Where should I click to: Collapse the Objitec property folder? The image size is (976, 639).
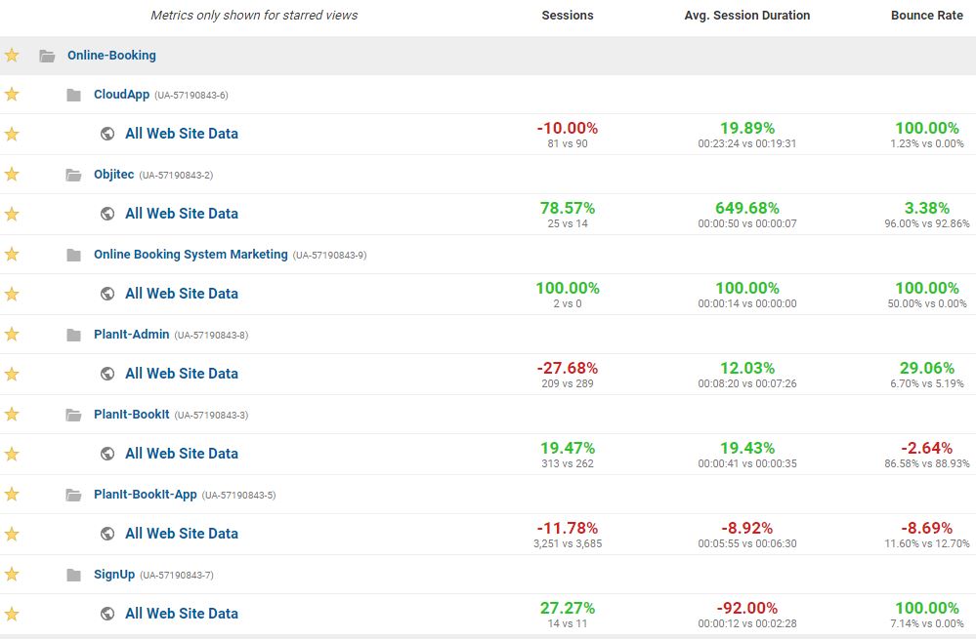pos(73,176)
